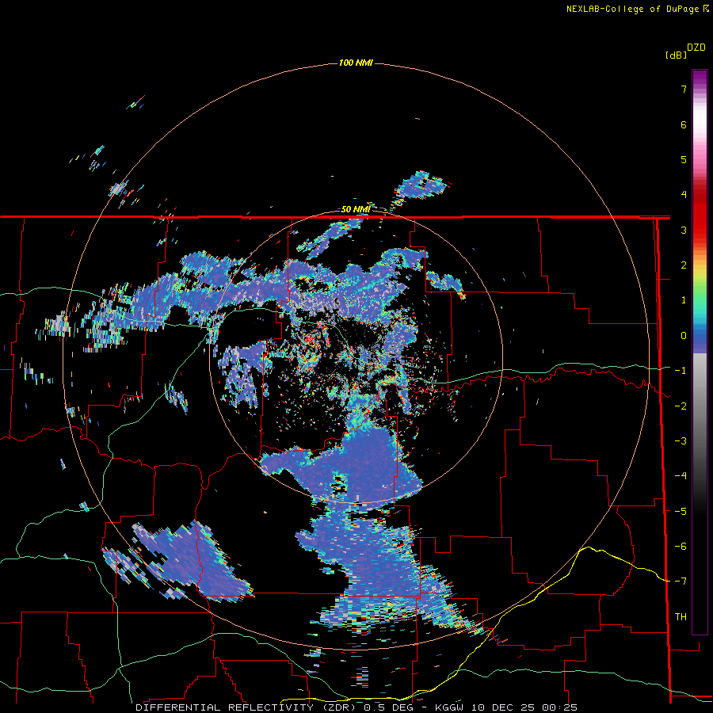
Task: Click the TH label on the legend
Action: click(x=681, y=617)
